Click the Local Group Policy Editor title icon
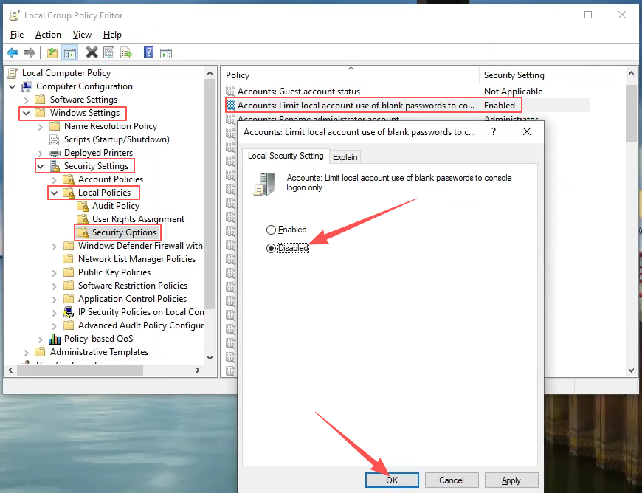Viewport: 642px width, 493px height. click(14, 15)
